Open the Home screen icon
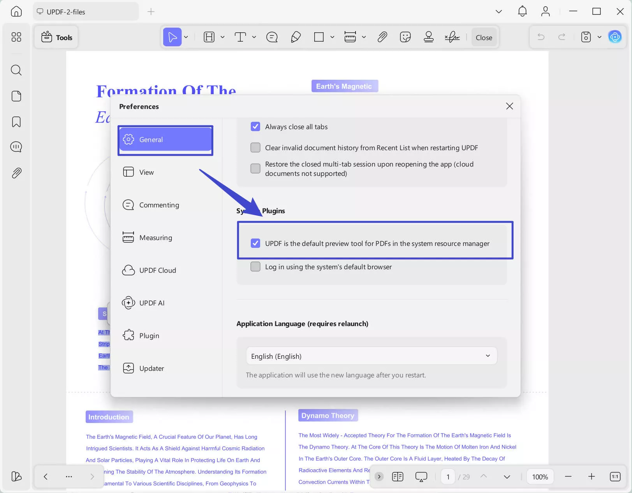The height and width of the screenshot is (493, 632). (x=16, y=12)
